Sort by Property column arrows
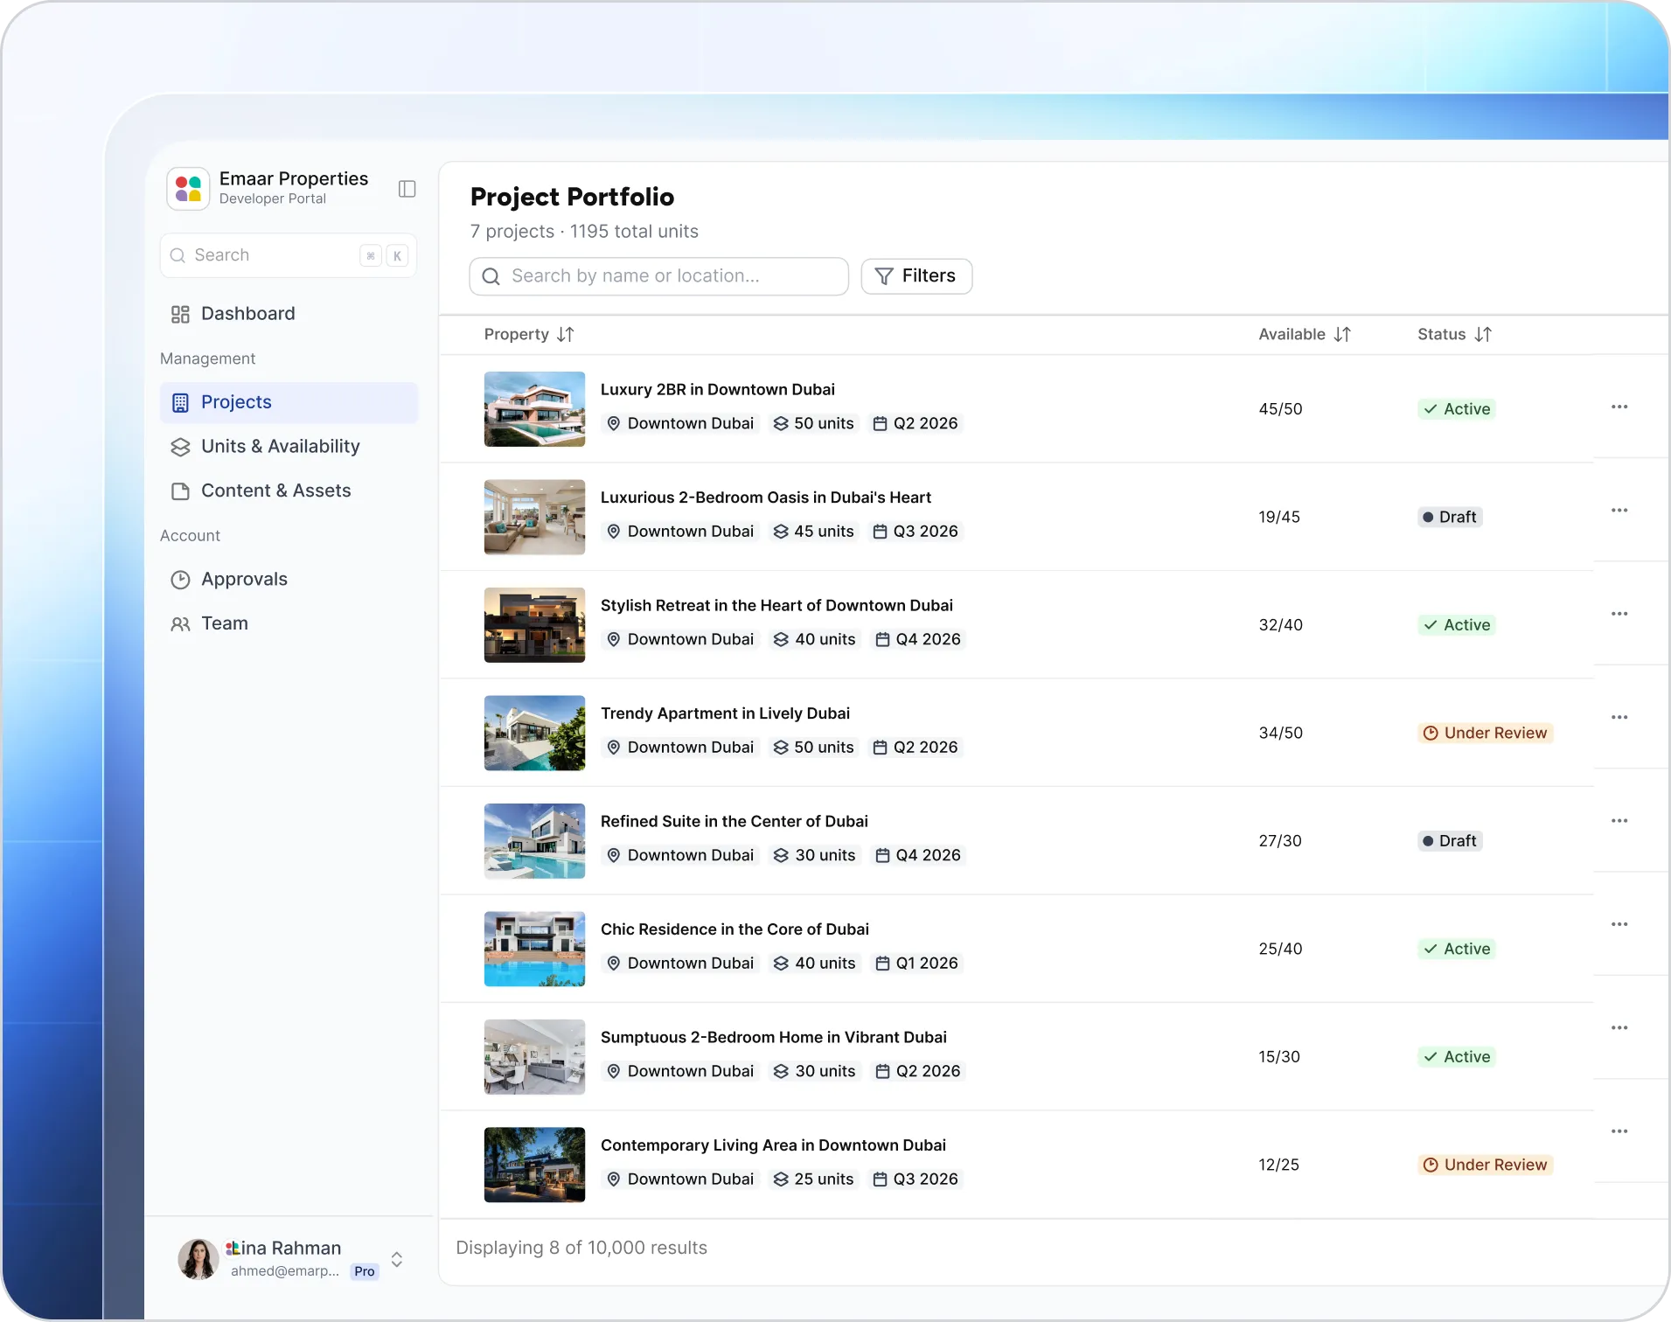Screen dimensions: 1671x1322 coord(566,335)
